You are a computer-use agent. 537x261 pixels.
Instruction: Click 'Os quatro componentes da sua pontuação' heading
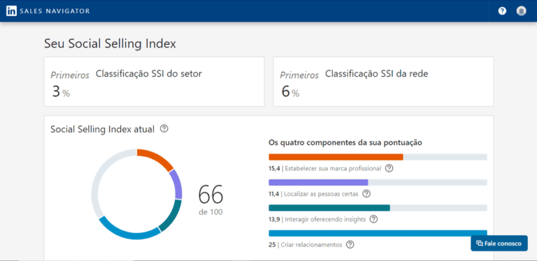pos(345,143)
